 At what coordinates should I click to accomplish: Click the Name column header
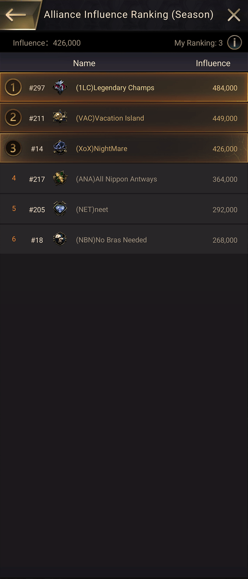click(x=84, y=63)
